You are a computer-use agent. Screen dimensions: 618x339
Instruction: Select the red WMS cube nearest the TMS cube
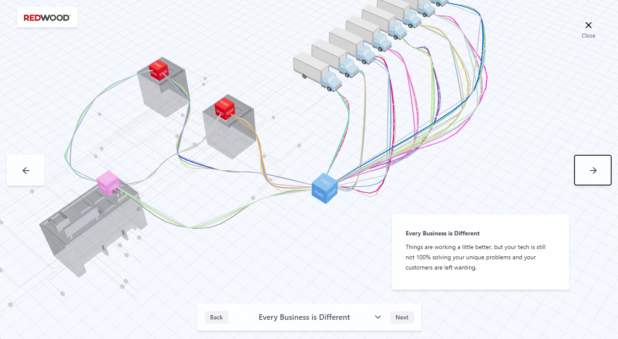[x=225, y=108]
